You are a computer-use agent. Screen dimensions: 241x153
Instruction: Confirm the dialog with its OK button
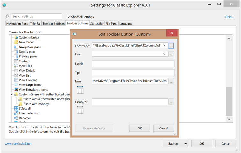(x=140, y=128)
